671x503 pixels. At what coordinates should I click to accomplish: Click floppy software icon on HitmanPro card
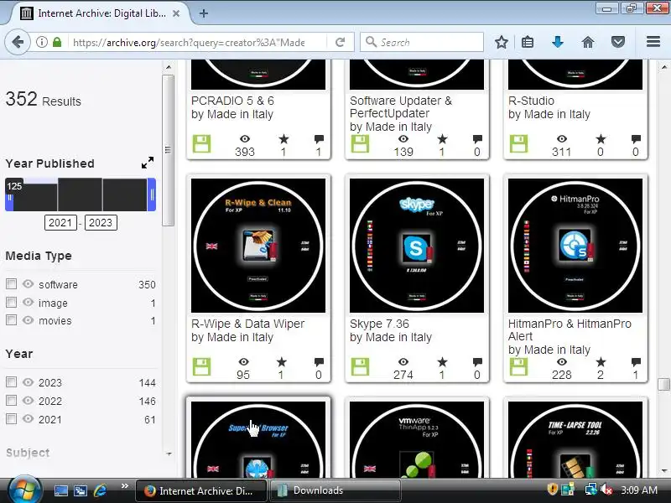point(518,367)
